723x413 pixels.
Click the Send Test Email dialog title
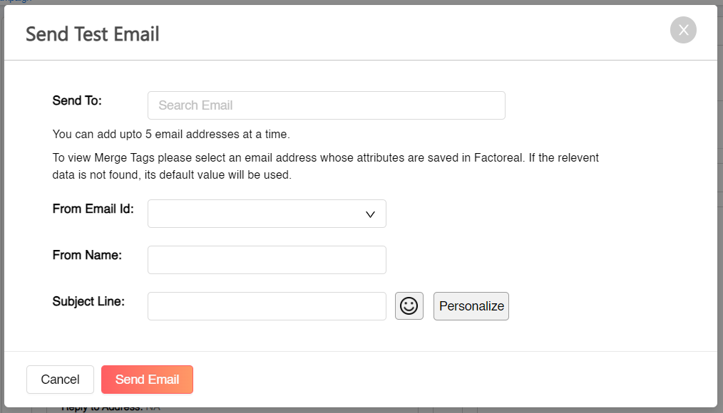pos(92,33)
